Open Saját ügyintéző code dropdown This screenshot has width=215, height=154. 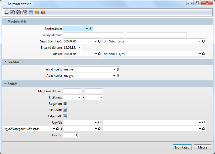(96, 41)
